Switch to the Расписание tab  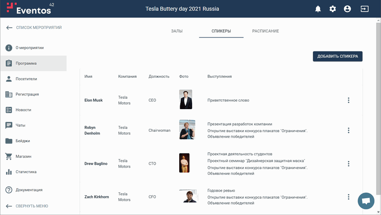point(265,31)
